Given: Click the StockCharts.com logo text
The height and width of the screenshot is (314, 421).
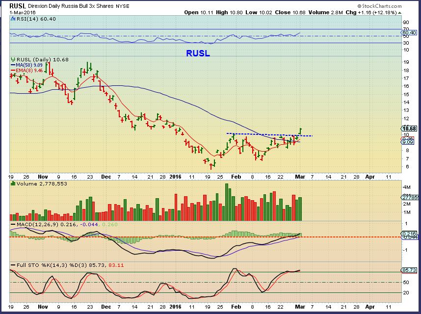Looking at the screenshot, I should point(380,6).
